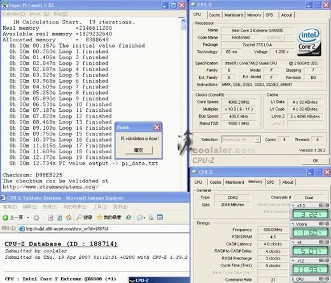Open settings icon on the +3.3 voltage gadget

[321, 205]
